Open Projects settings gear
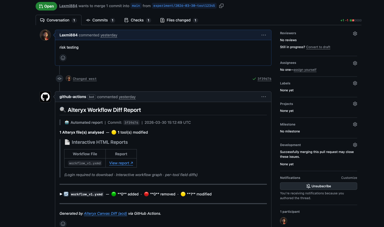This screenshot has height=227, width=384. (355, 104)
